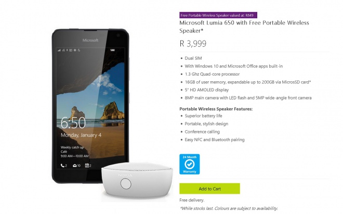The height and width of the screenshot is (214, 343).
Task: Click the Portable Wireless Speaker Features heading
Action: (216, 109)
